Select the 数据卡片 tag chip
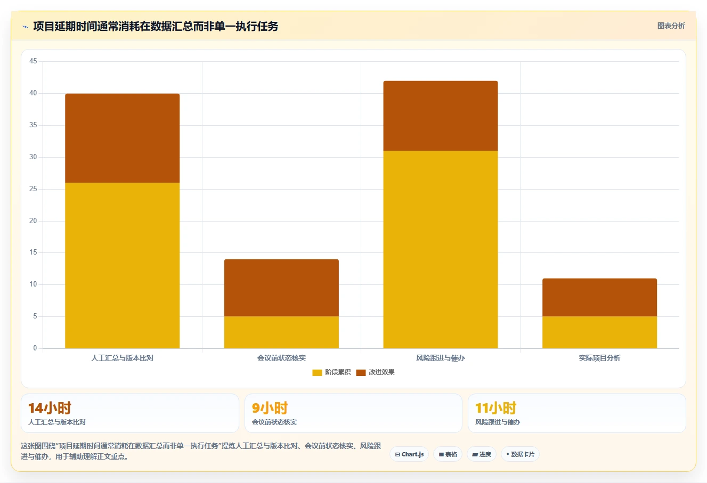707x483 pixels. [520, 454]
